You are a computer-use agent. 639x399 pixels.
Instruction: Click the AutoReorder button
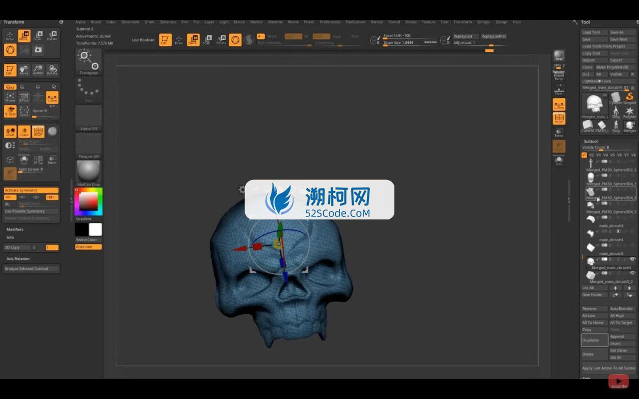click(623, 309)
